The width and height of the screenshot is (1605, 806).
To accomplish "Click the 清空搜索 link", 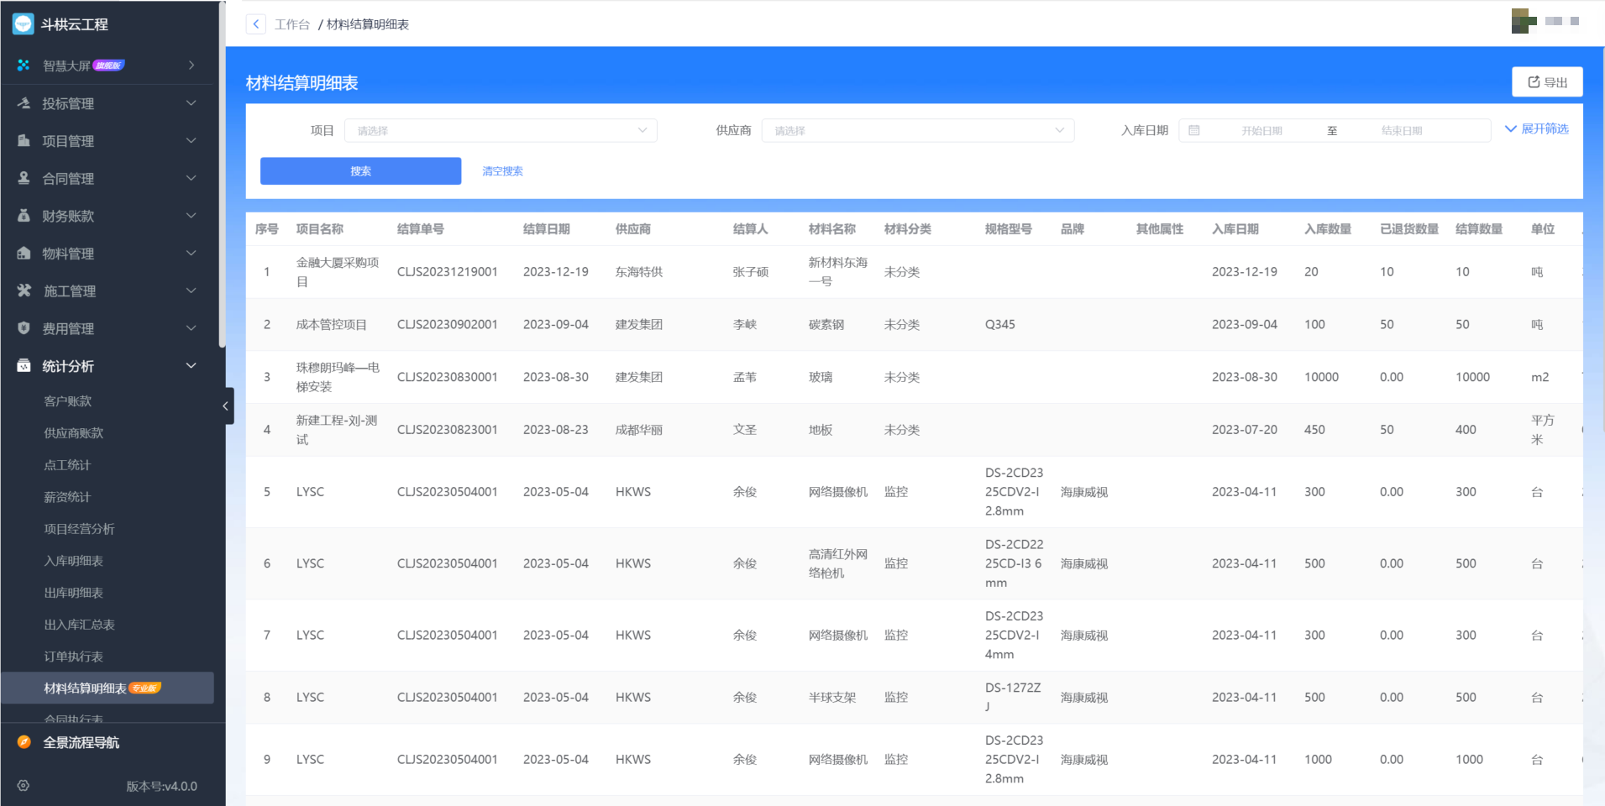I will point(502,171).
